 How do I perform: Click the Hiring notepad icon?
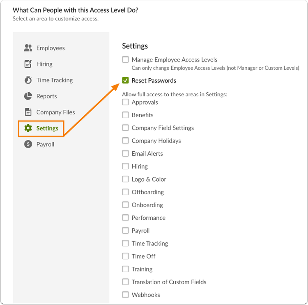(28, 64)
